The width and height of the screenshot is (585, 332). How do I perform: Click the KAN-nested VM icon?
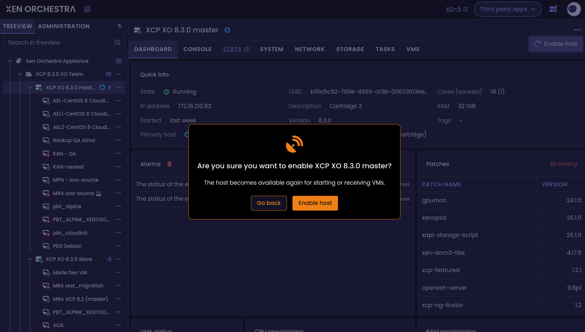point(46,167)
